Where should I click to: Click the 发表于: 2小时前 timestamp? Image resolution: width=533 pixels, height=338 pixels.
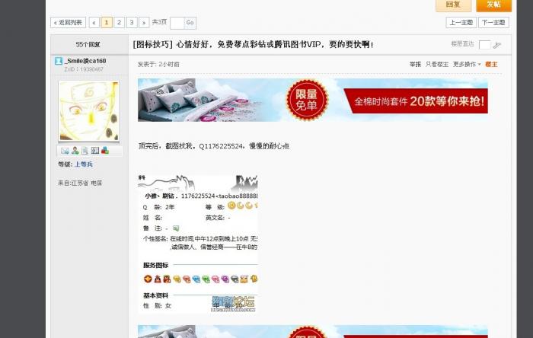point(158,64)
